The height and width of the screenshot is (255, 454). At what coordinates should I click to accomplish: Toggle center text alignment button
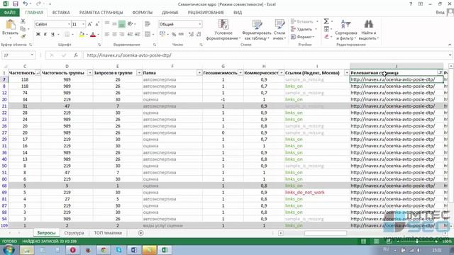click(x=114, y=35)
